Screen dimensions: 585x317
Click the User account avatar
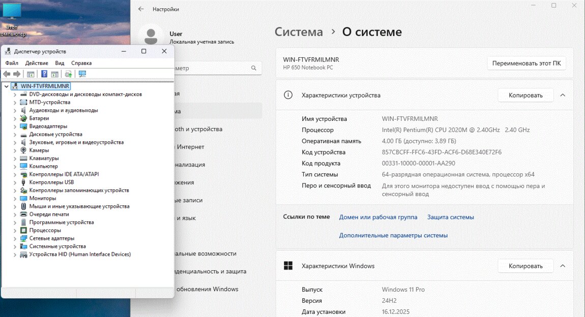pos(151,36)
